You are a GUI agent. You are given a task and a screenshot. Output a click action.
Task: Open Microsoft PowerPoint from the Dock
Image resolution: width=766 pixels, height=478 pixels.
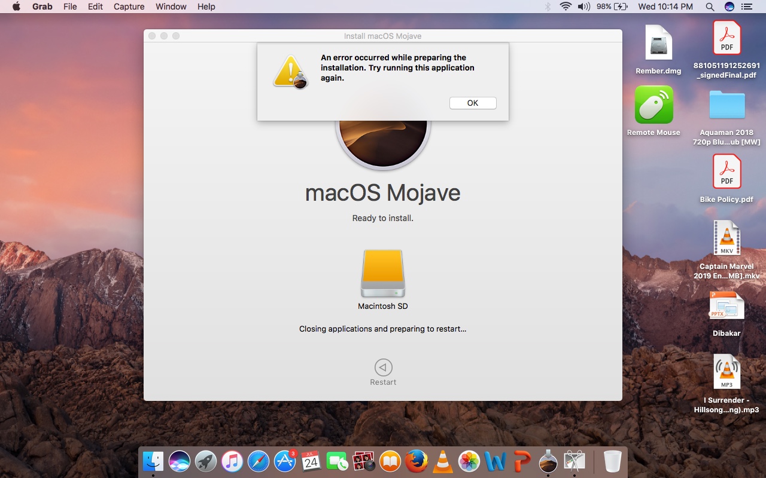click(x=521, y=461)
